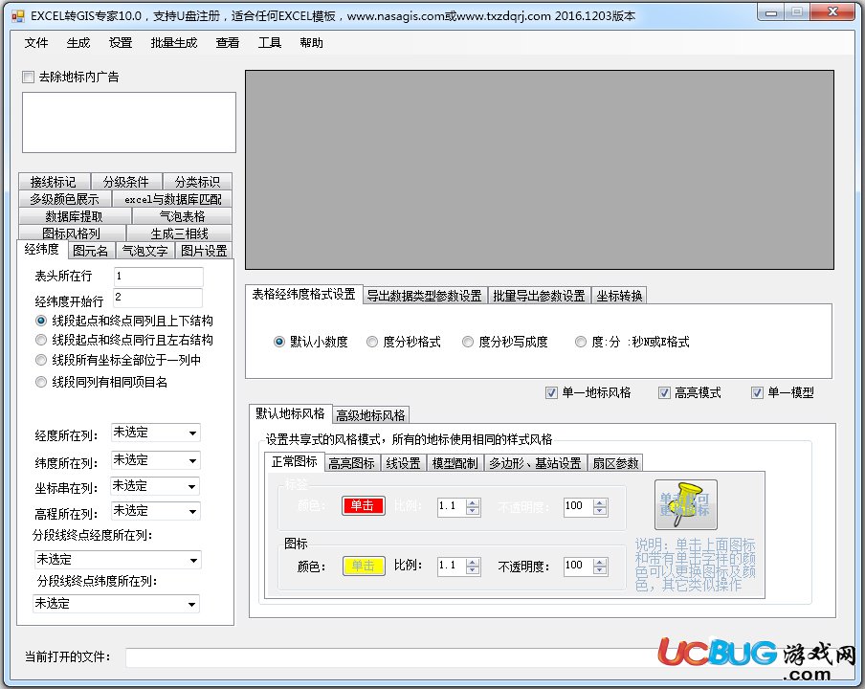Switch to 接线标记 tab
Screen dimensions: 865x689
pos(54,182)
